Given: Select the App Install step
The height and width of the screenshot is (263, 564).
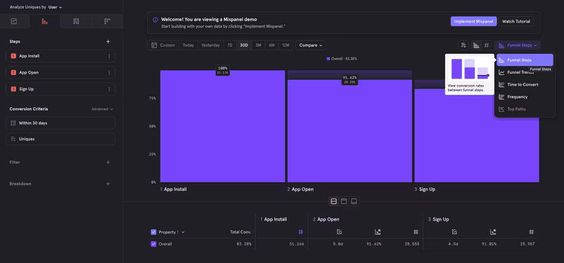Looking at the screenshot, I should tap(60, 56).
